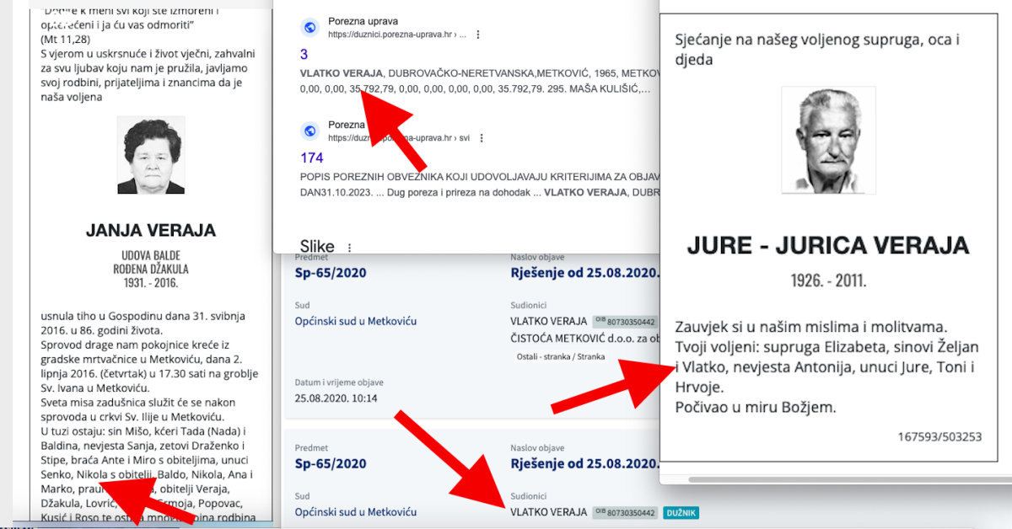Select JURE - JURICA VERAJA name heading
The width and height of the screenshot is (1012, 529).
tap(828, 246)
